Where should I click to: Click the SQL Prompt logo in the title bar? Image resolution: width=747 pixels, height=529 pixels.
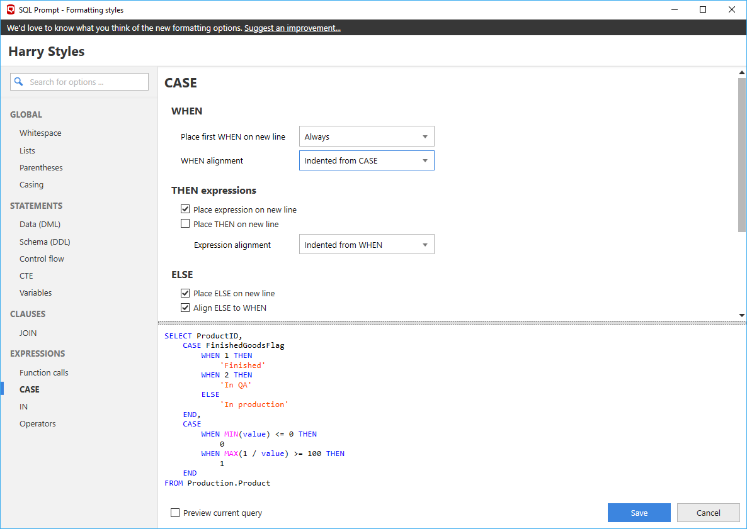click(x=10, y=9)
